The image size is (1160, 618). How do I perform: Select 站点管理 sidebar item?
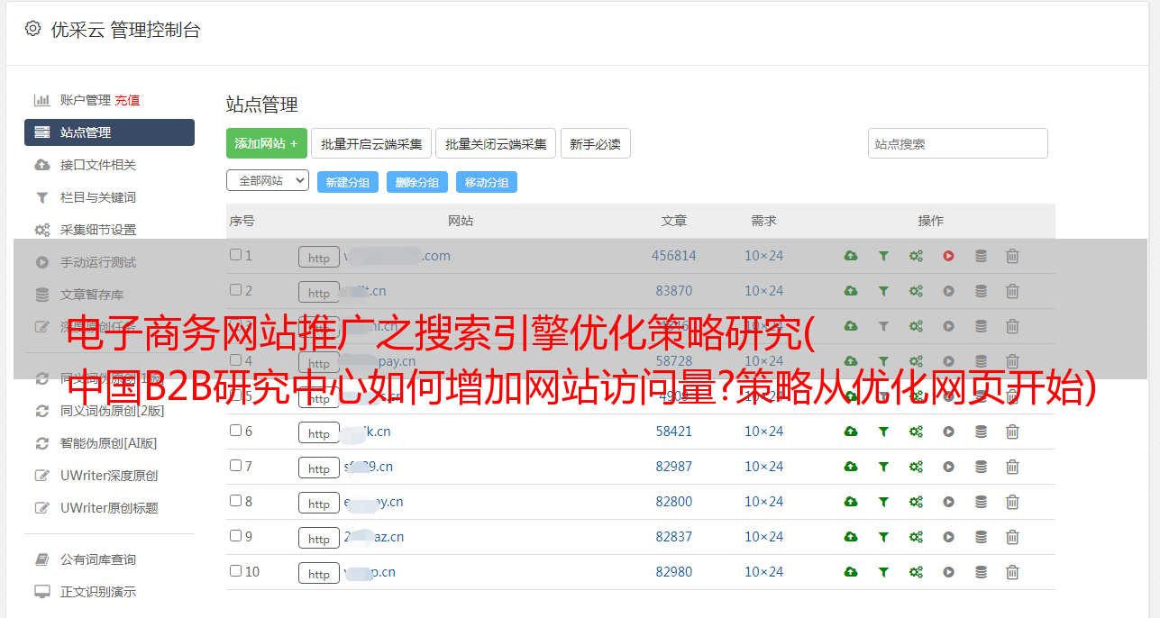click(109, 132)
